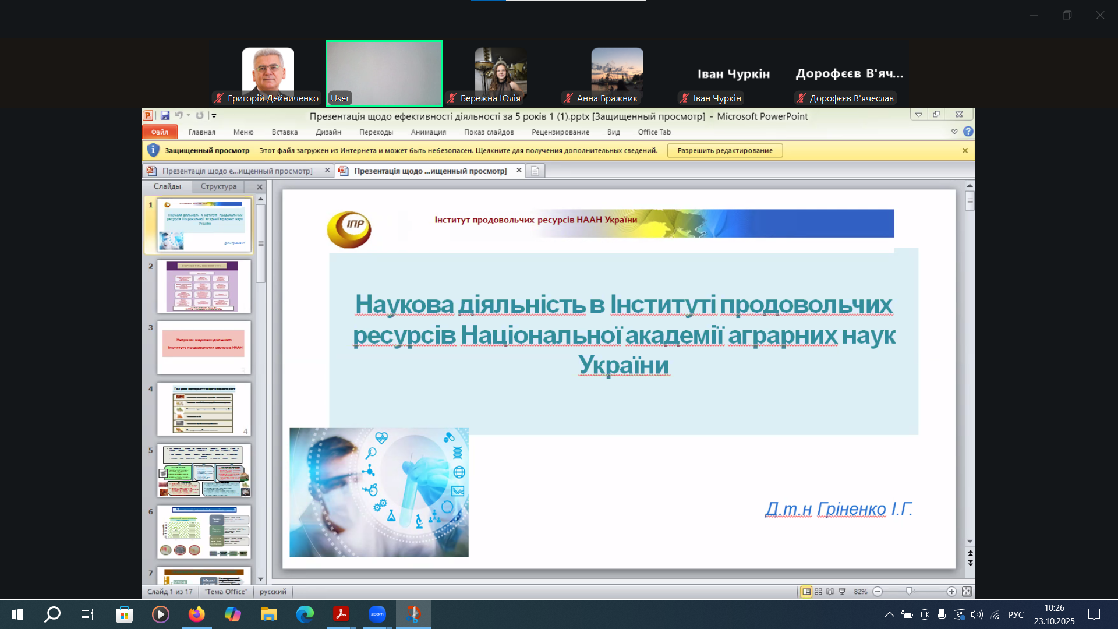Toggle Windows notification center icon
The image size is (1118, 629).
point(1094,614)
